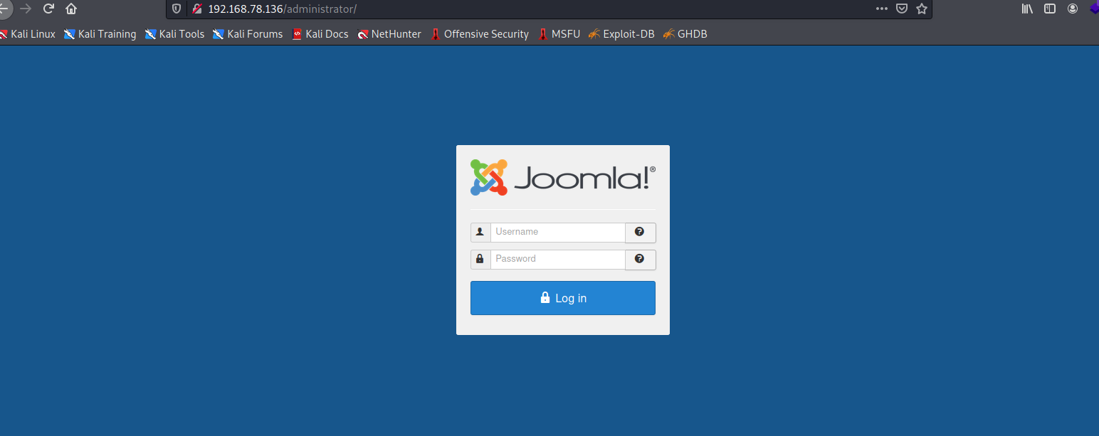Open the tracking protection shield icon
This screenshot has height=436, width=1099.
click(x=177, y=9)
